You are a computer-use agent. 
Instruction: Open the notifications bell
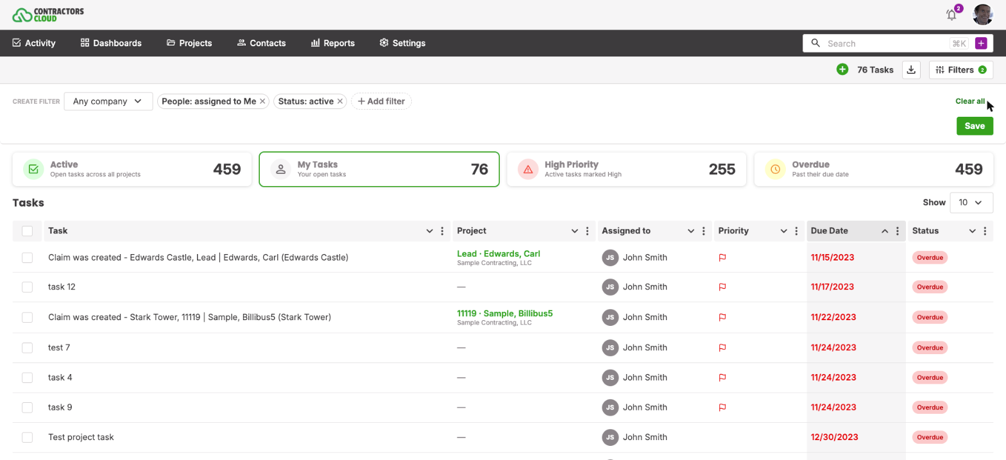pyautogui.click(x=951, y=15)
